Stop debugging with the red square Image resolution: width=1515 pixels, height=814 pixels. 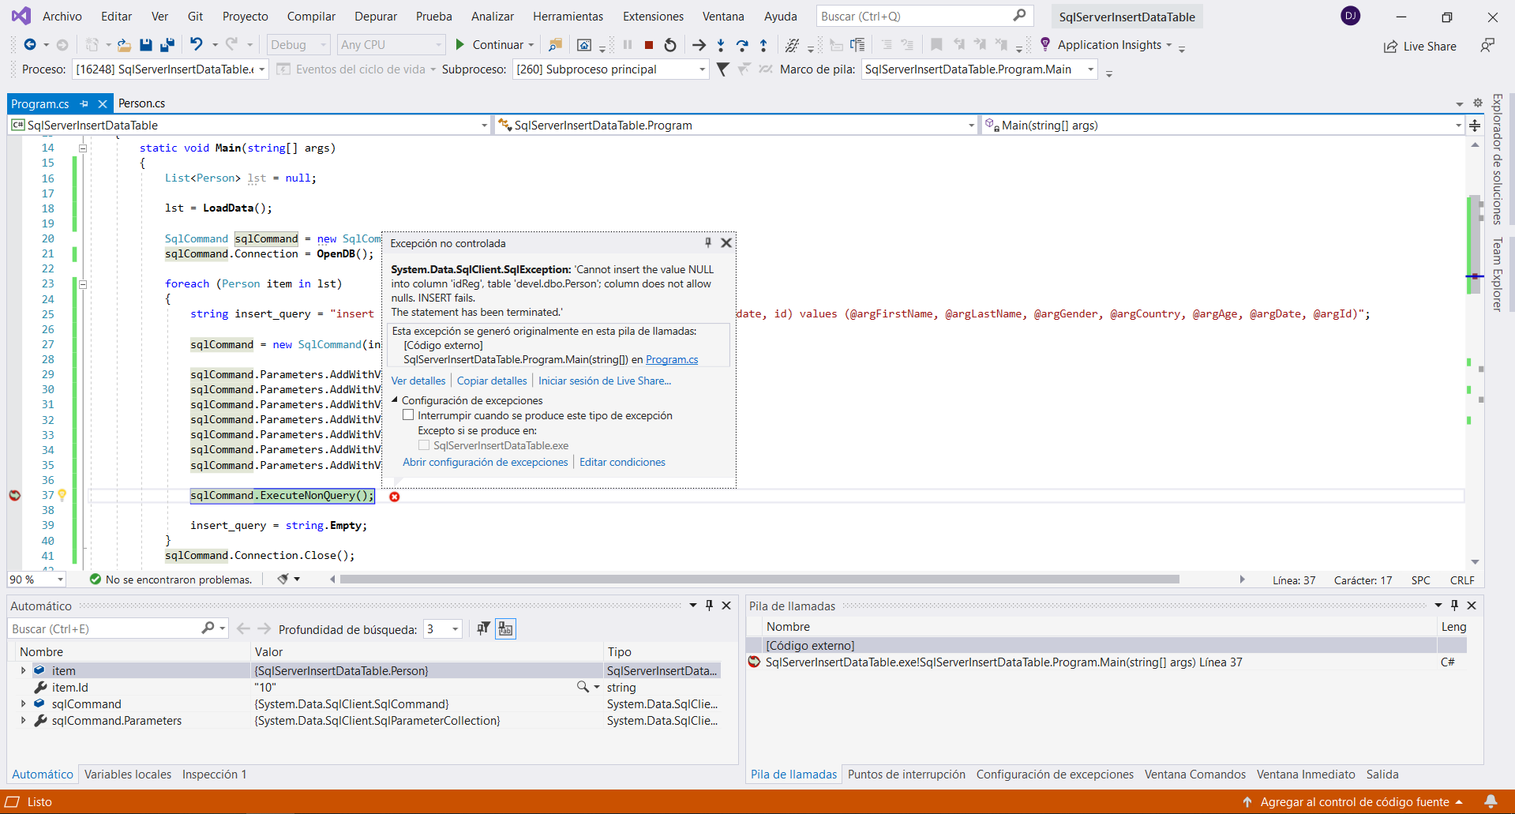[649, 45]
